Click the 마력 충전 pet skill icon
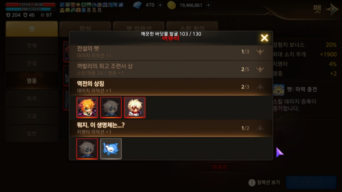Screen dimensions: 342x192 click(x=279, y=90)
